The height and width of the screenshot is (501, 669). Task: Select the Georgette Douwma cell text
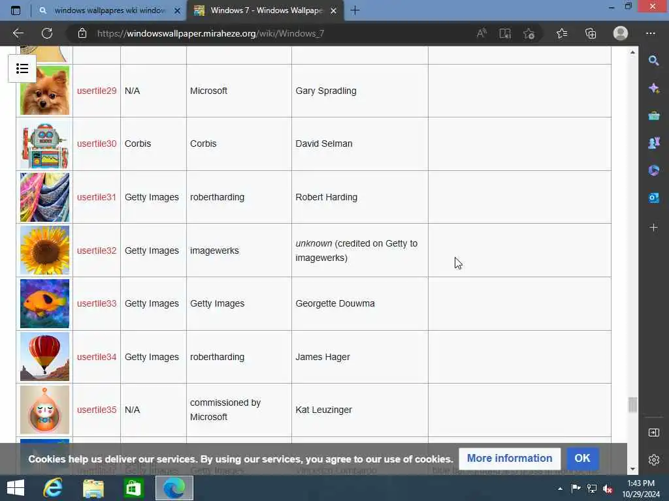[335, 303]
